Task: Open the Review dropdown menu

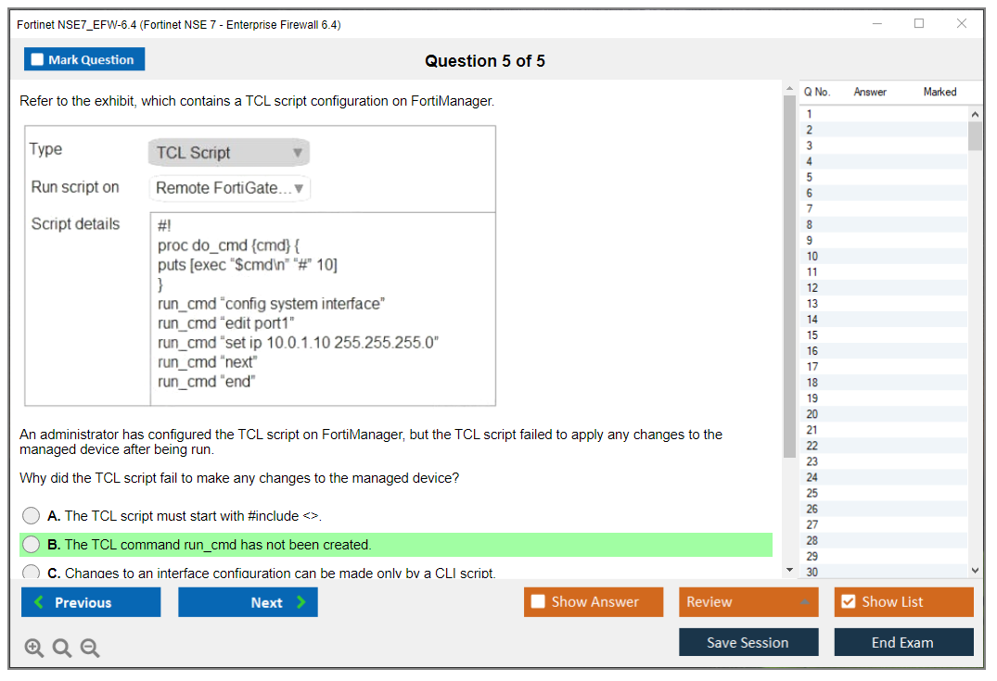Action: pyautogui.click(x=748, y=602)
